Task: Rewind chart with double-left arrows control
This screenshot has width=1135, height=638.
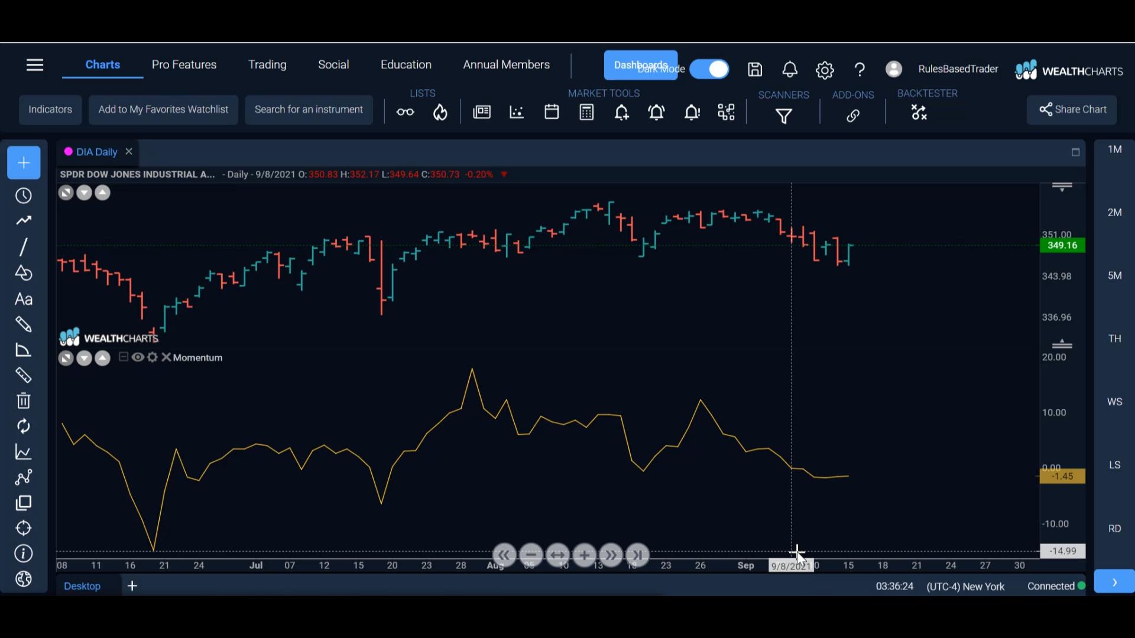Action: (504, 555)
